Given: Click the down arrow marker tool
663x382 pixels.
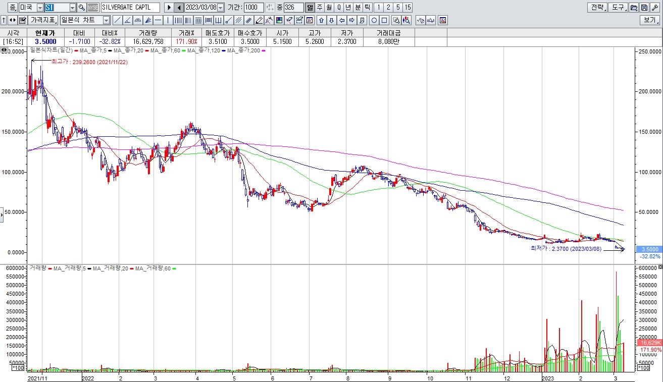Looking at the screenshot, I should [332, 20].
